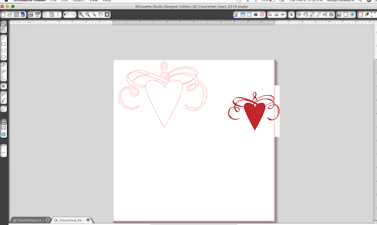Click the Send to Silhouette icon
This screenshot has width=377, height=225.
(x=37, y=15)
